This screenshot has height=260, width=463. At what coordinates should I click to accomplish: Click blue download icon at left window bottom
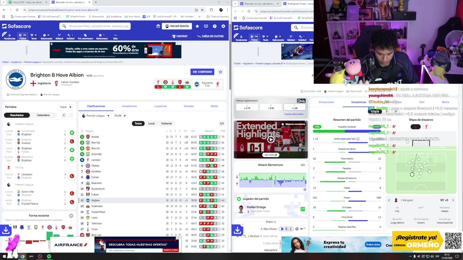pyautogui.click(x=5, y=230)
